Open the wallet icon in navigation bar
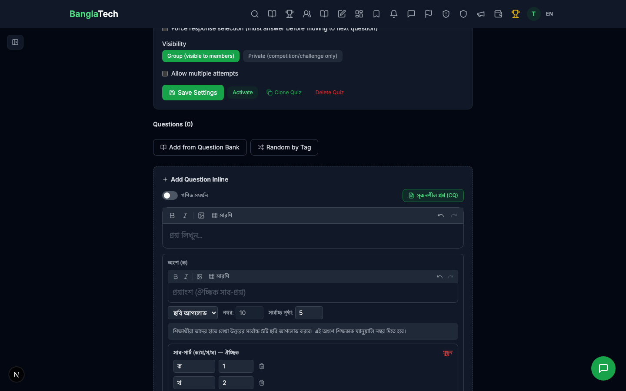Screen dimensions: 626x391 (498, 14)
